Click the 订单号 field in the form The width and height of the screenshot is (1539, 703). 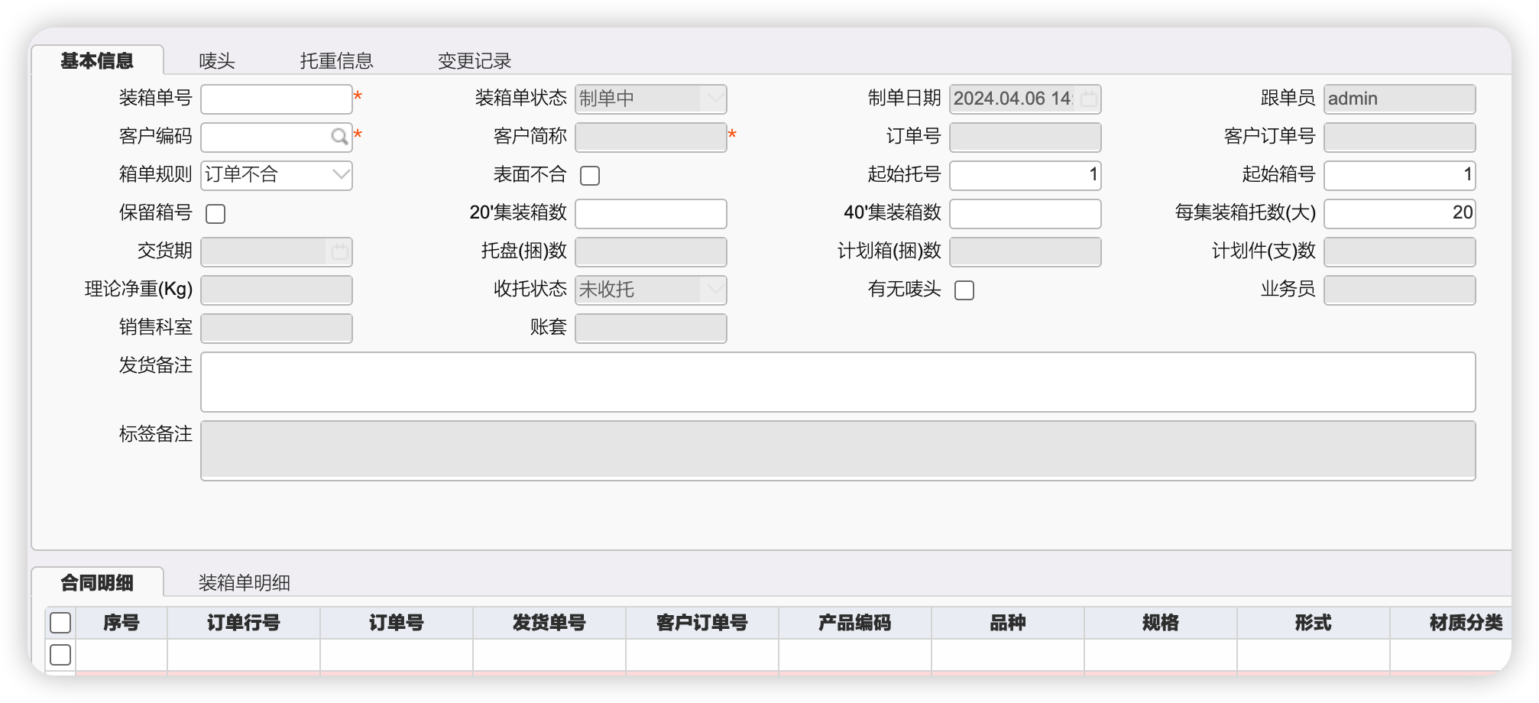1025,137
